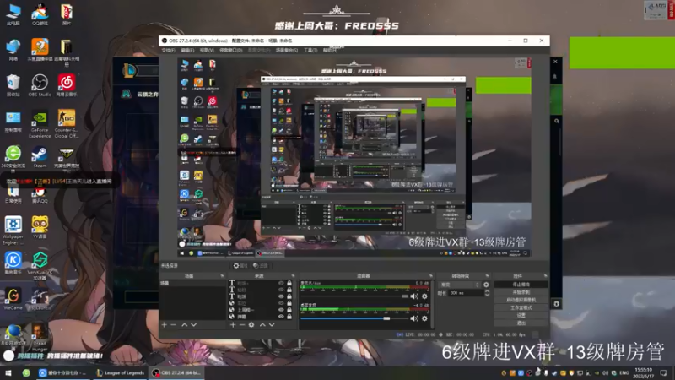Move scene up in the Scenes panel
The image size is (675, 380).
coord(184,325)
